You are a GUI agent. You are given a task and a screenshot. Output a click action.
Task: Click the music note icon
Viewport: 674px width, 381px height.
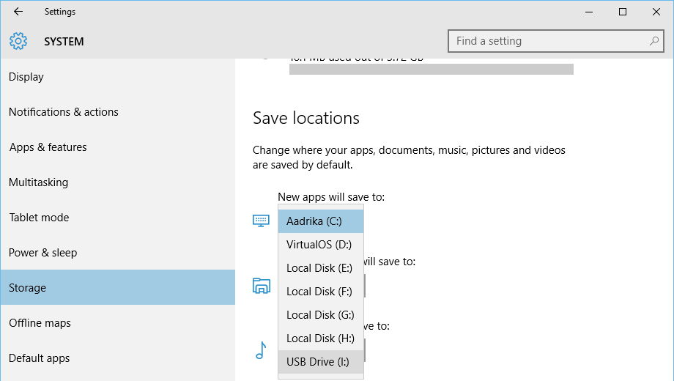pyautogui.click(x=261, y=350)
